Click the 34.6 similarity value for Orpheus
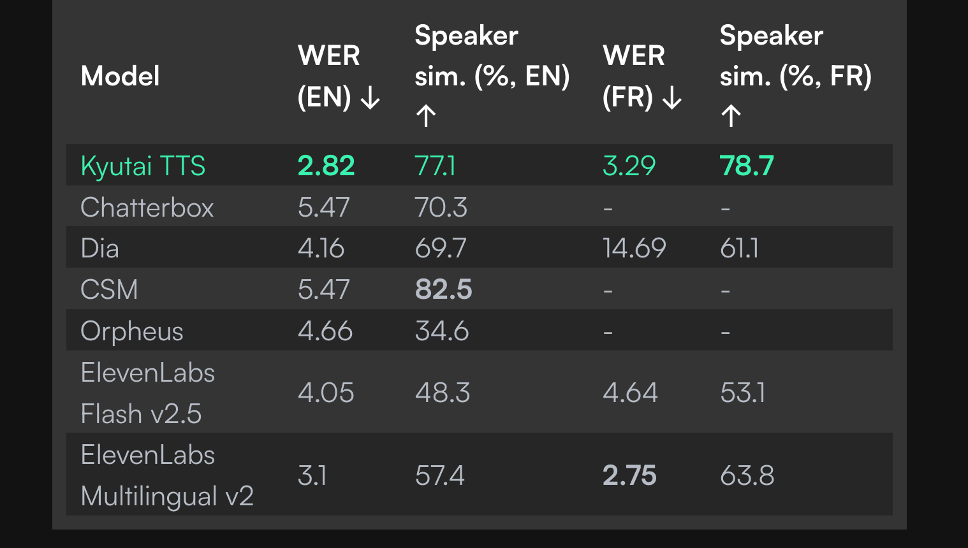 442,331
